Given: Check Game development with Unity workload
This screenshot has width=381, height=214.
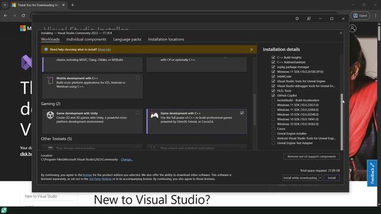Looking at the screenshot, I should [138, 113].
